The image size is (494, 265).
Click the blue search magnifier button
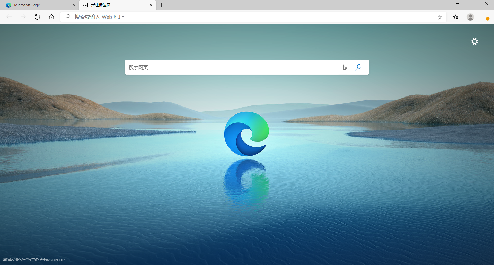click(x=358, y=67)
